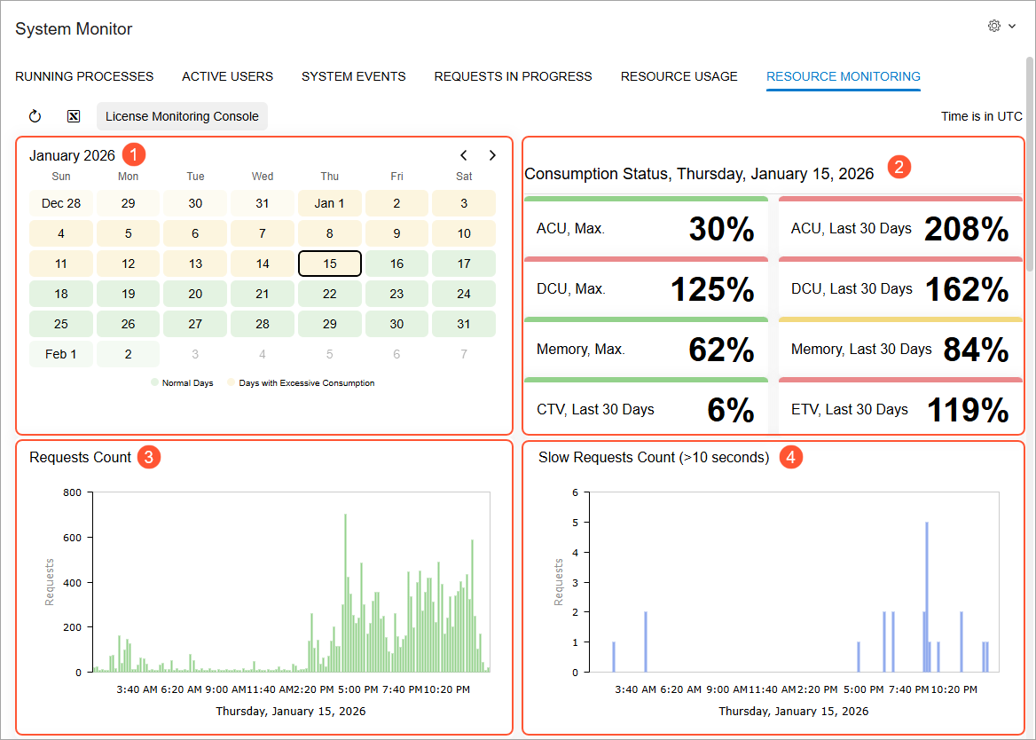Advance to next month in calendar
This screenshot has height=740, width=1036.
pos(492,155)
